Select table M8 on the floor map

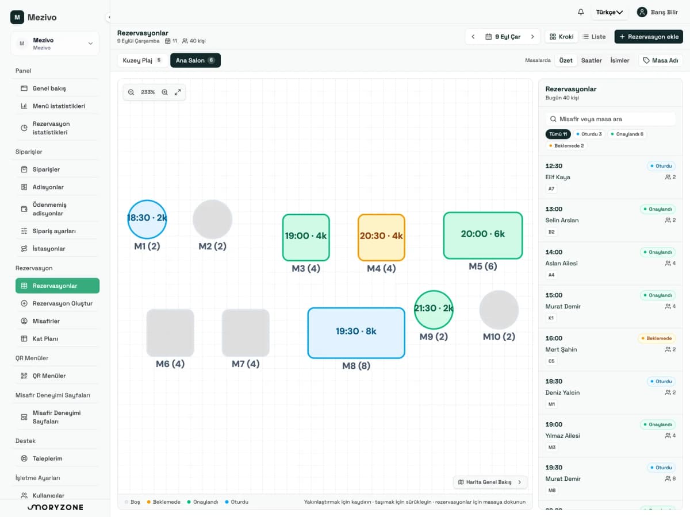pyautogui.click(x=356, y=333)
